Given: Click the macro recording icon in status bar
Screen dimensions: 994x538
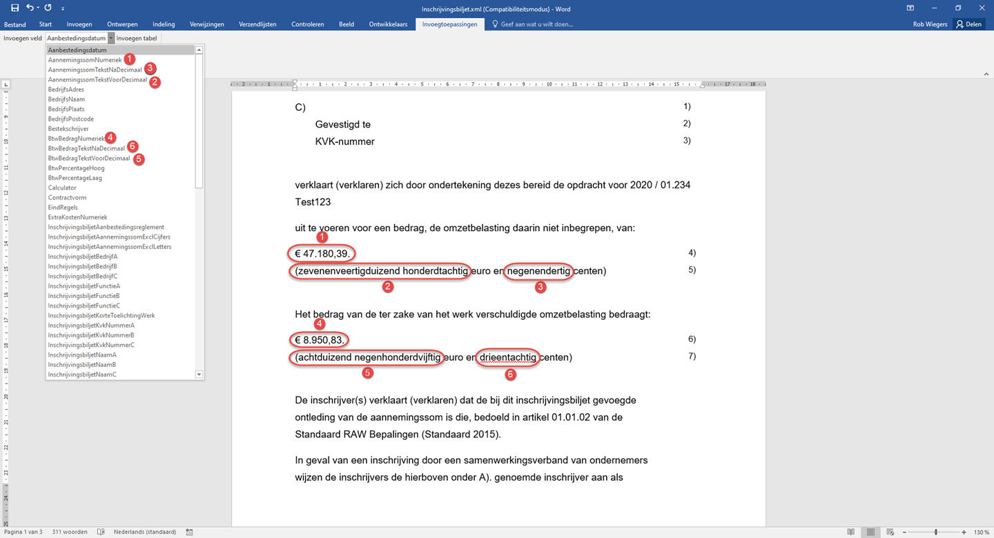Looking at the screenshot, I should coord(189,532).
